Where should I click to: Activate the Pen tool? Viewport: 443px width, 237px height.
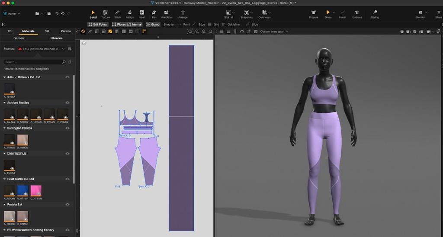[154, 14]
